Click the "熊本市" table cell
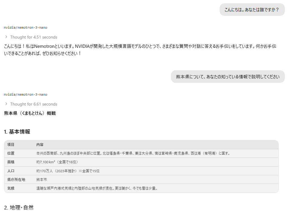This screenshot has height=215, width=289. [x=42, y=180]
